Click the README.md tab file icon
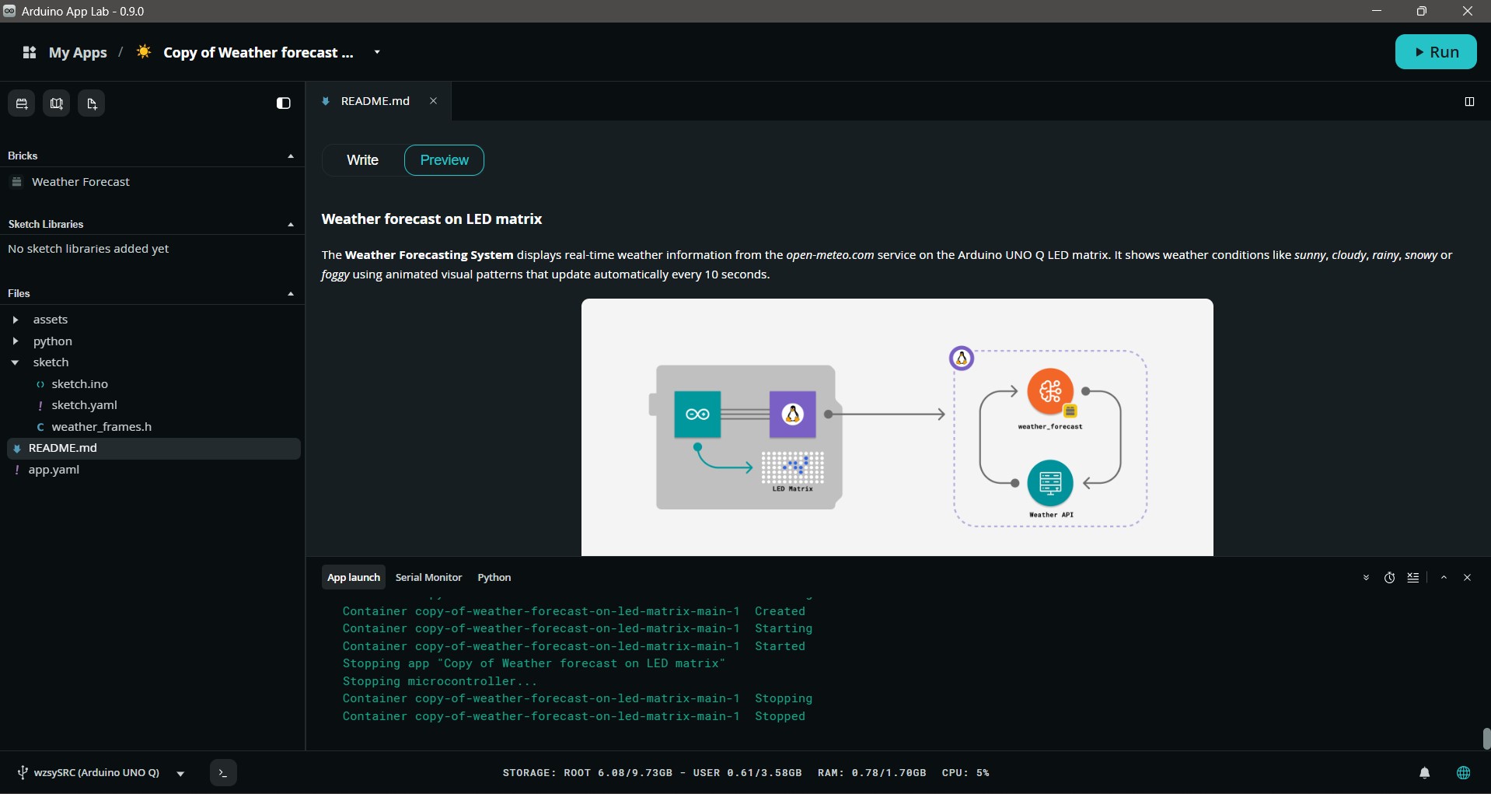1491x794 pixels. 326,101
